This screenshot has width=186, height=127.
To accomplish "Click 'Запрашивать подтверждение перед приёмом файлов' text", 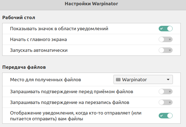I will [x=71, y=91].
